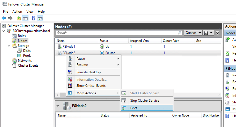Screen dimensions: 236x127
Task: Click the Refresh icon in Actions pane
Action: [x=227, y=53]
